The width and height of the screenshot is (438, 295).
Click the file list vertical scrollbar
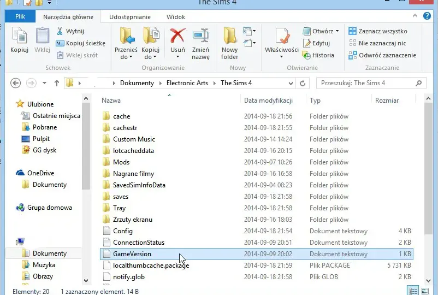(428, 168)
